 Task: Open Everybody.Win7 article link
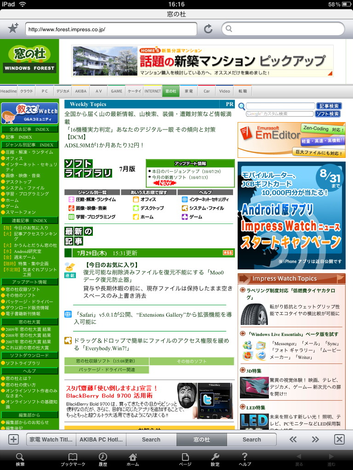pyautogui.click(x=152, y=344)
